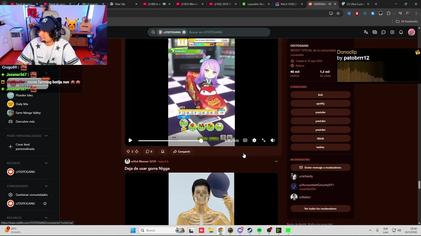Open Spotify from the taskbar

(260, 230)
